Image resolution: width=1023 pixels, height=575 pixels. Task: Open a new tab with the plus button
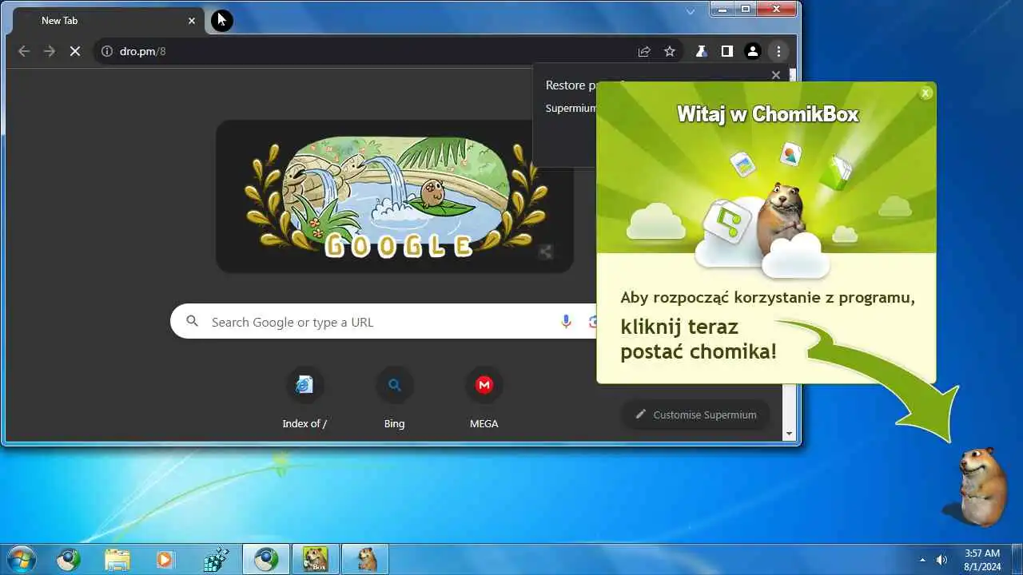coord(221,20)
